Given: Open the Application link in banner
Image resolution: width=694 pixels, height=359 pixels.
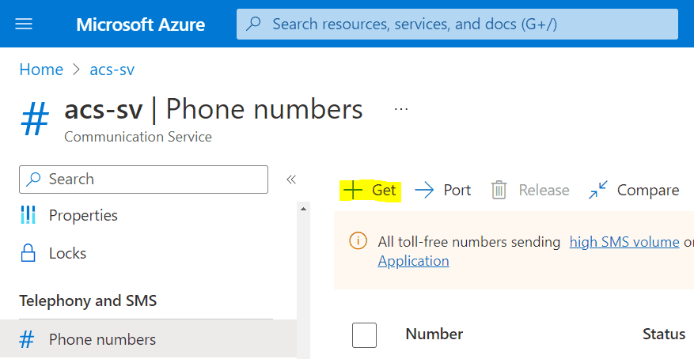Looking at the screenshot, I should click(413, 261).
